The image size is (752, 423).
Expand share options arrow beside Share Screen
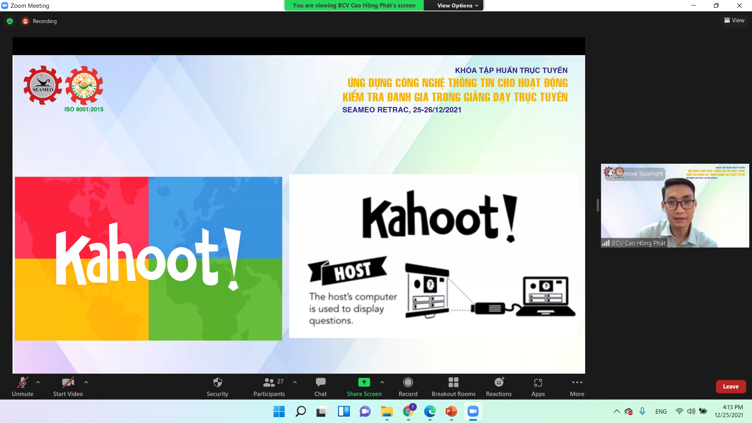[x=382, y=382]
